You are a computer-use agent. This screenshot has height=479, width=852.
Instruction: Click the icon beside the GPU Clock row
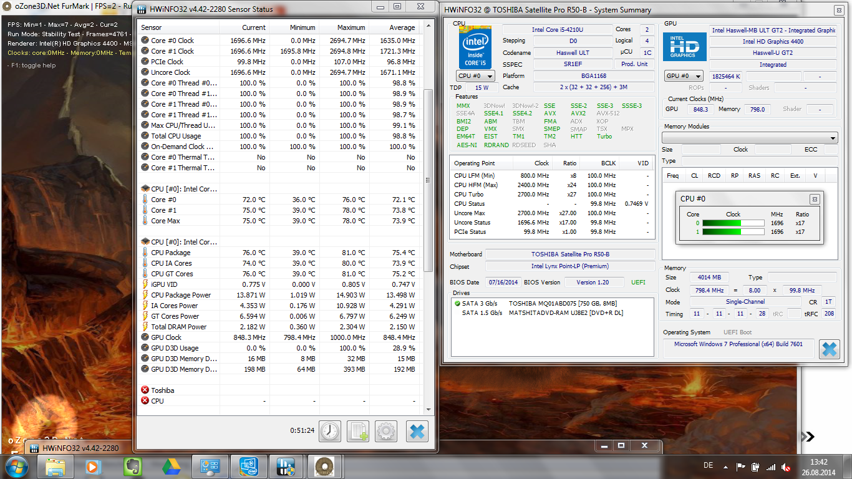pos(145,337)
